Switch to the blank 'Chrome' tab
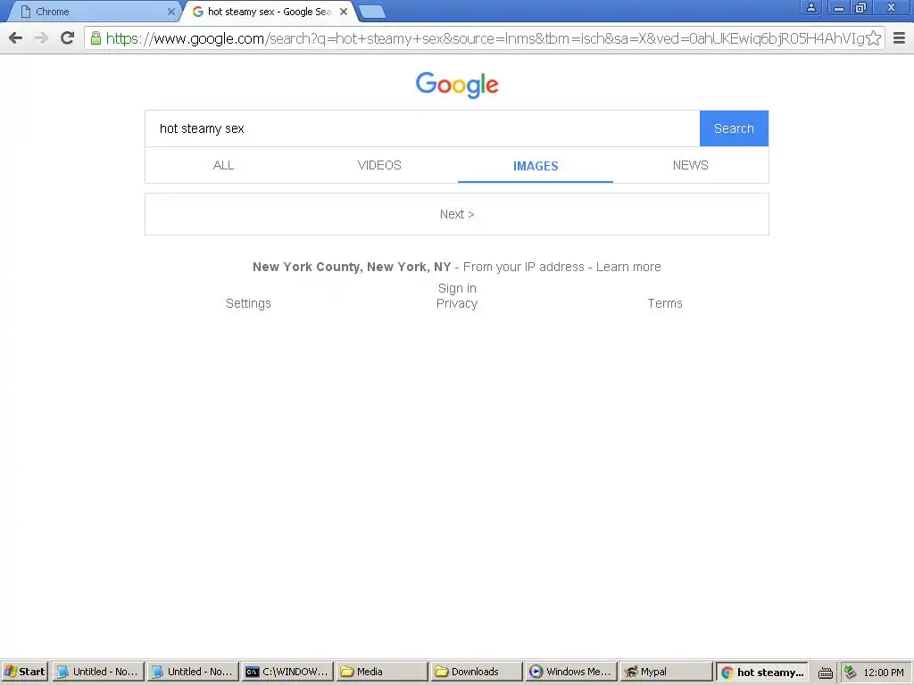 click(x=93, y=12)
